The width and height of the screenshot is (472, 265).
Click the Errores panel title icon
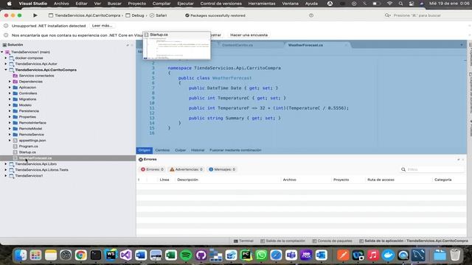click(141, 160)
